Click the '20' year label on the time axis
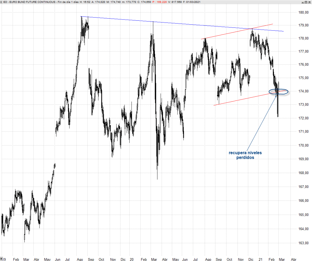Screen dimensions: 312x261 click(132, 259)
